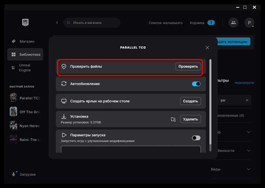Click the Проверить файлы label
The width and height of the screenshot is (265, 188).
click(x=86, y=66)
